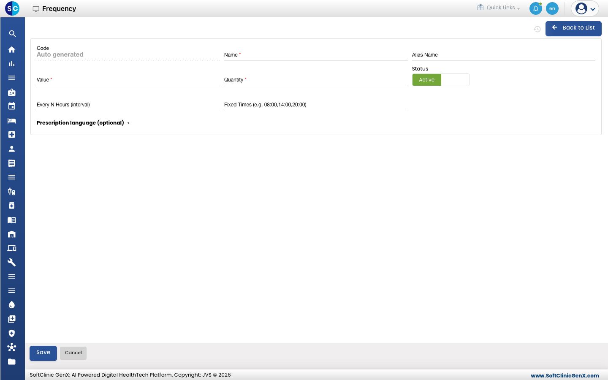Click the medical cross box icon

12,135
